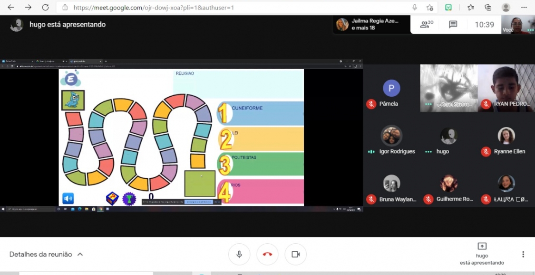Click the green square on game board
The image size is (535, 275).
200,183
